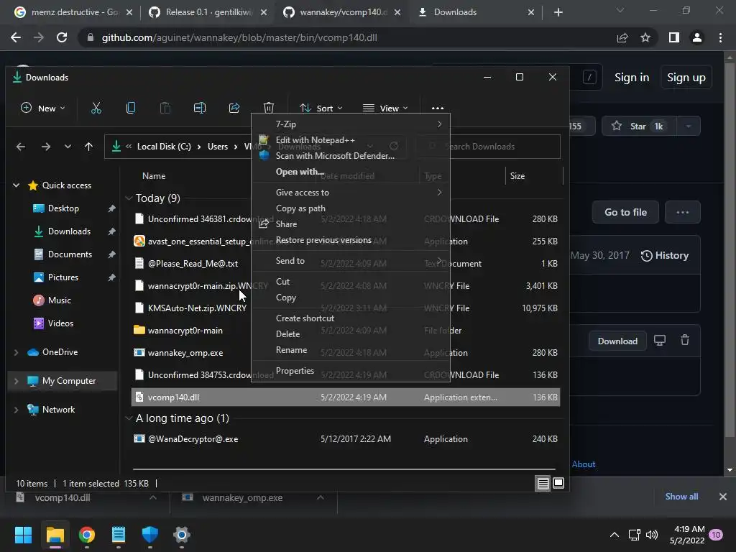Collapse the A long time ago group

pos(129,418)
